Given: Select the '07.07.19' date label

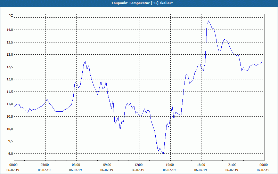Looking at the screenshot, I should pyautogui.click(x=263, y=170).
